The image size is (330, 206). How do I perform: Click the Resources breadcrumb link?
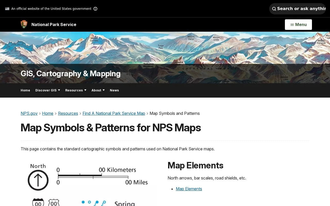[x=68, y=113]
